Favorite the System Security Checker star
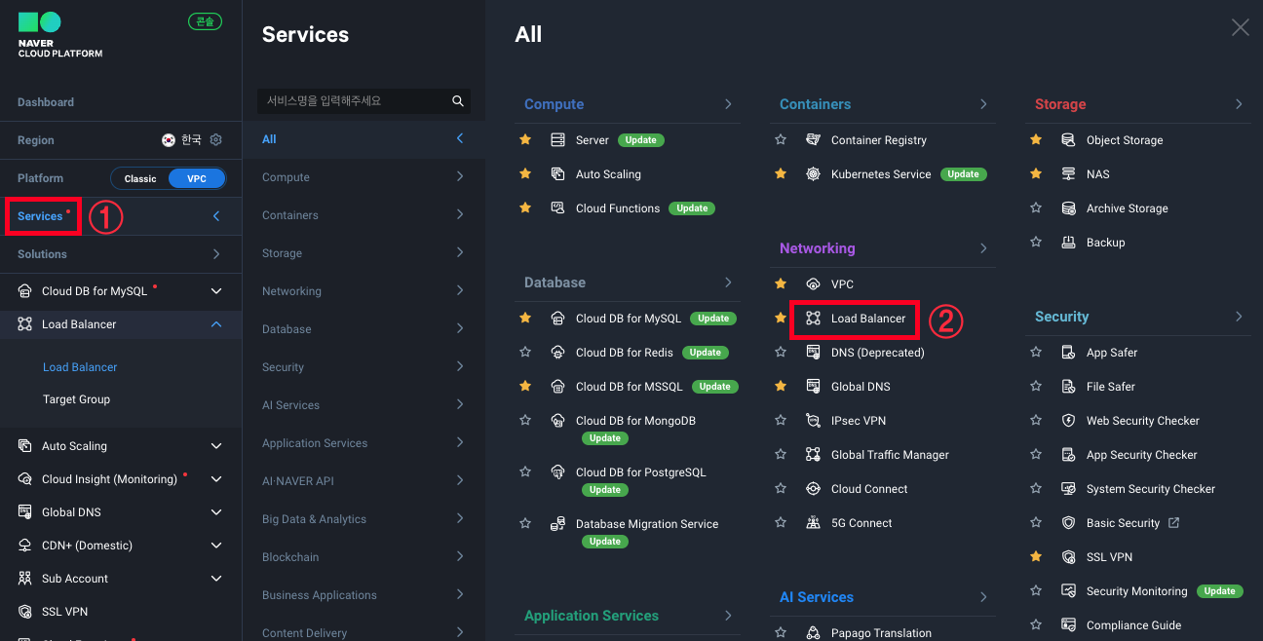1263x641 pixels. tap(1036, 488)
